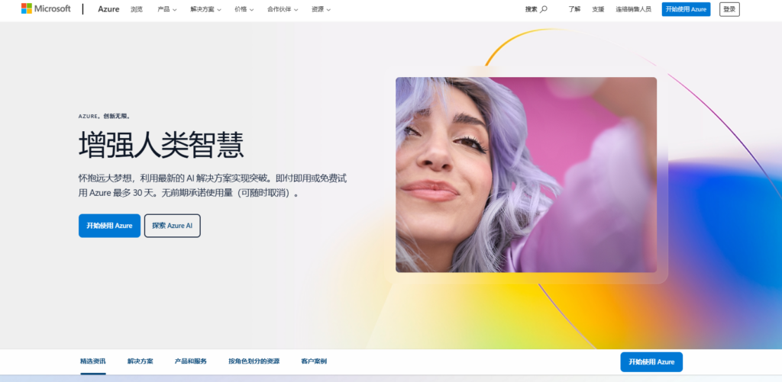Click the Microsoft logo
This screenshot has height=382, width=782.
(46, 9)
